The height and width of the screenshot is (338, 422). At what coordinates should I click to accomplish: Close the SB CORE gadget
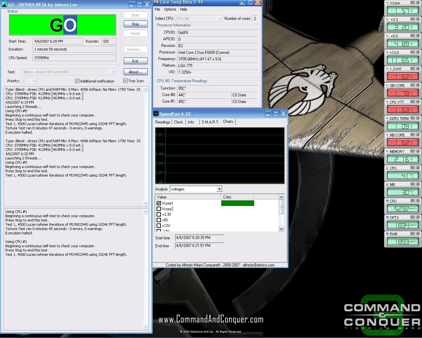[417, 85]
